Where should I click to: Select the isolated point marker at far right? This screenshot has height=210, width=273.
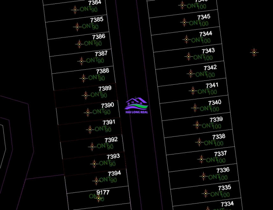(254, 52)
